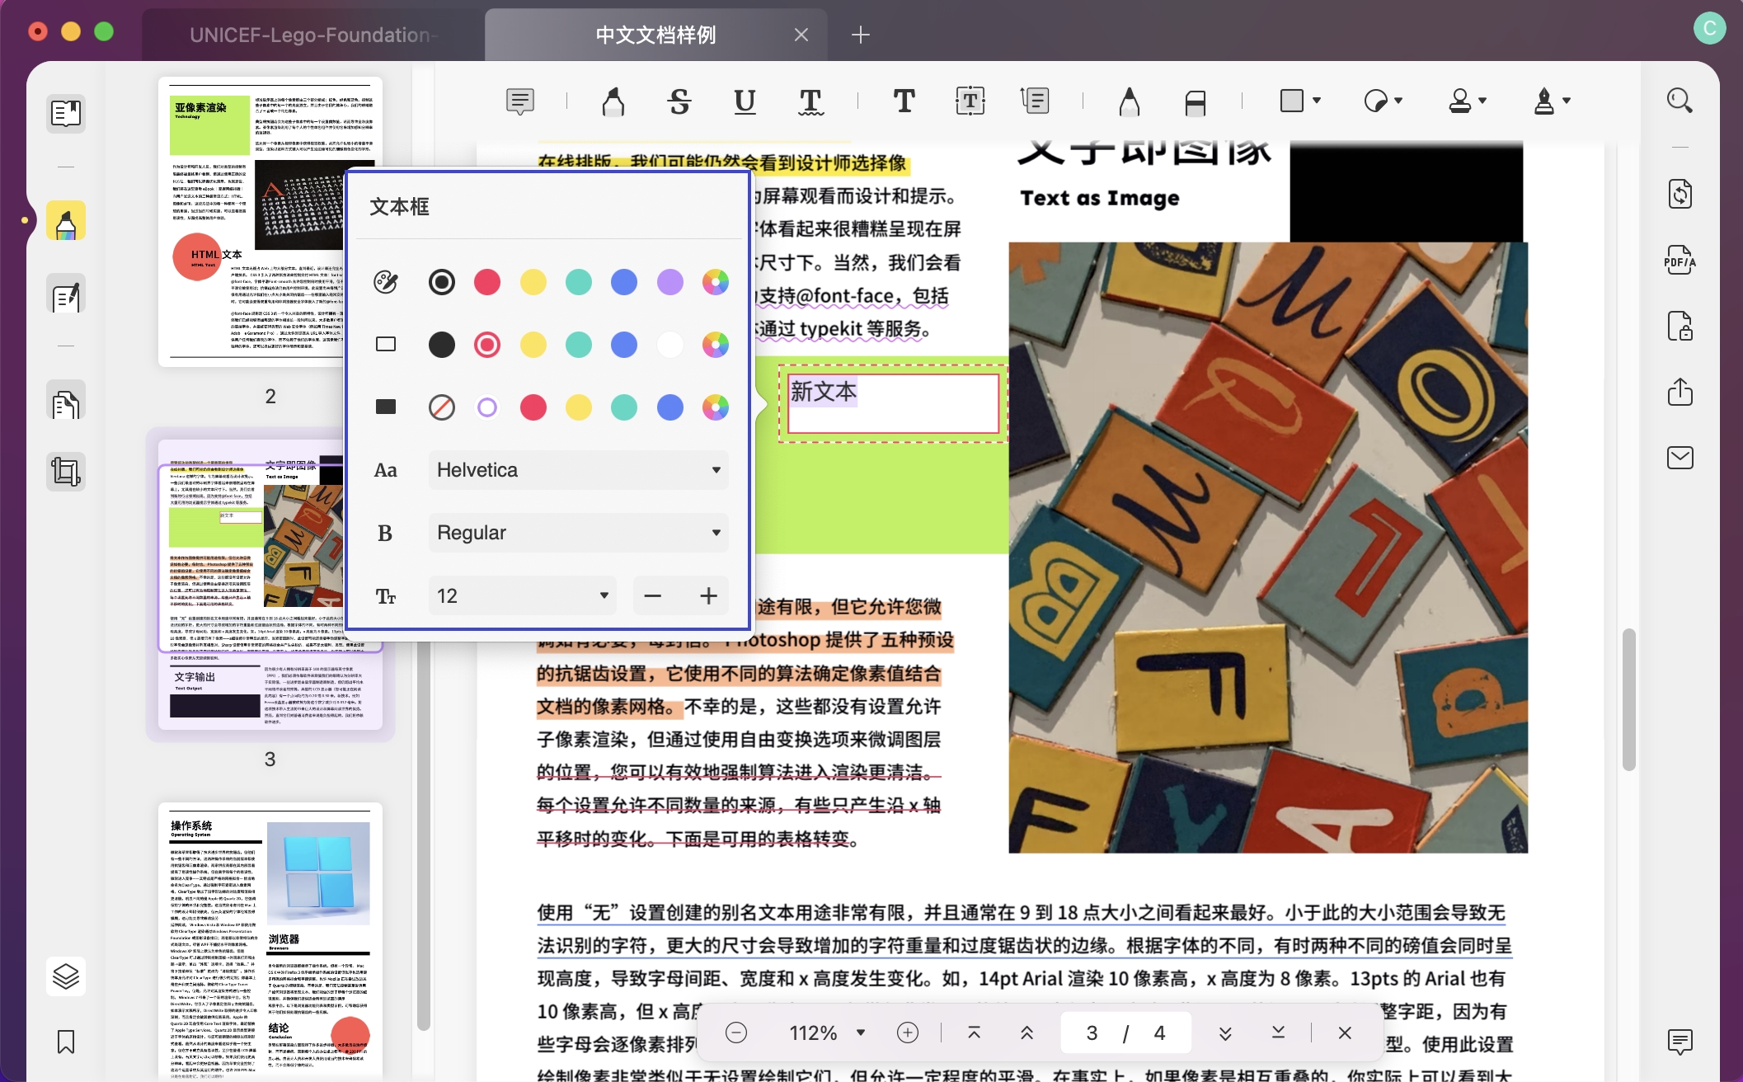Increase font size with plus button
Screen dimensions: 1743x1082
click(708, 595)
